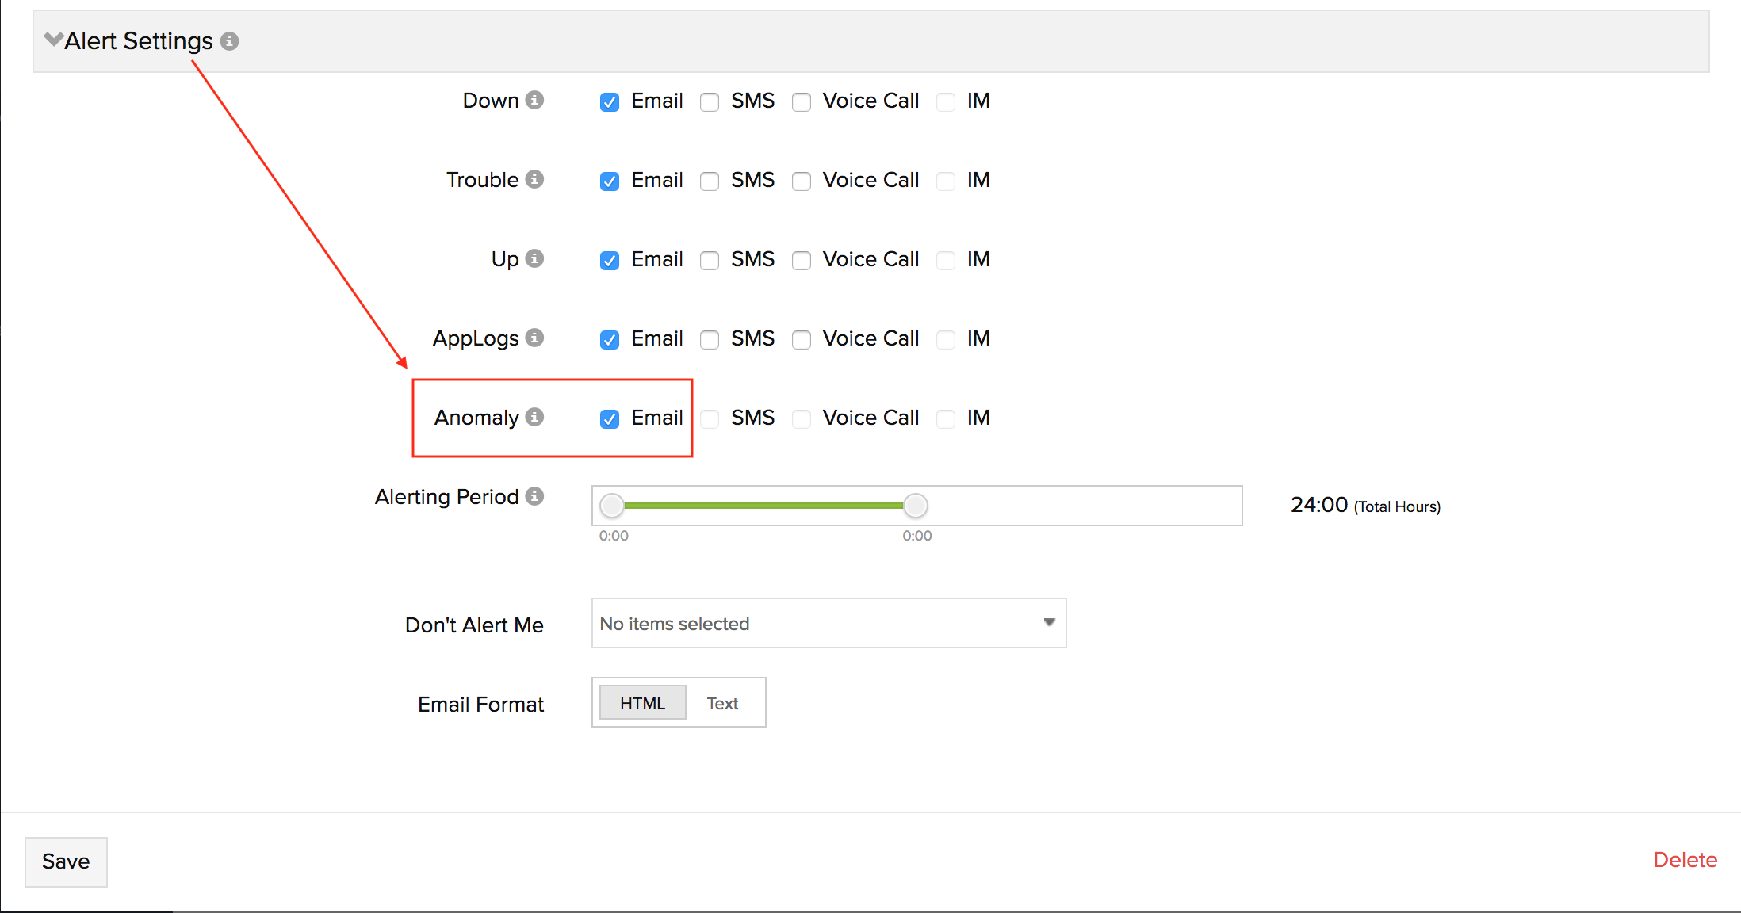Click info icon beside Up label
Image resolution: width=1741 pixels, height=913 pixels.
point(535,258)
